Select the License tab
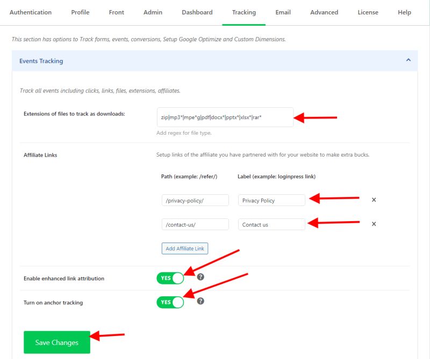Image resolution: width=430 pixels, height=359 pixels. 368,12
